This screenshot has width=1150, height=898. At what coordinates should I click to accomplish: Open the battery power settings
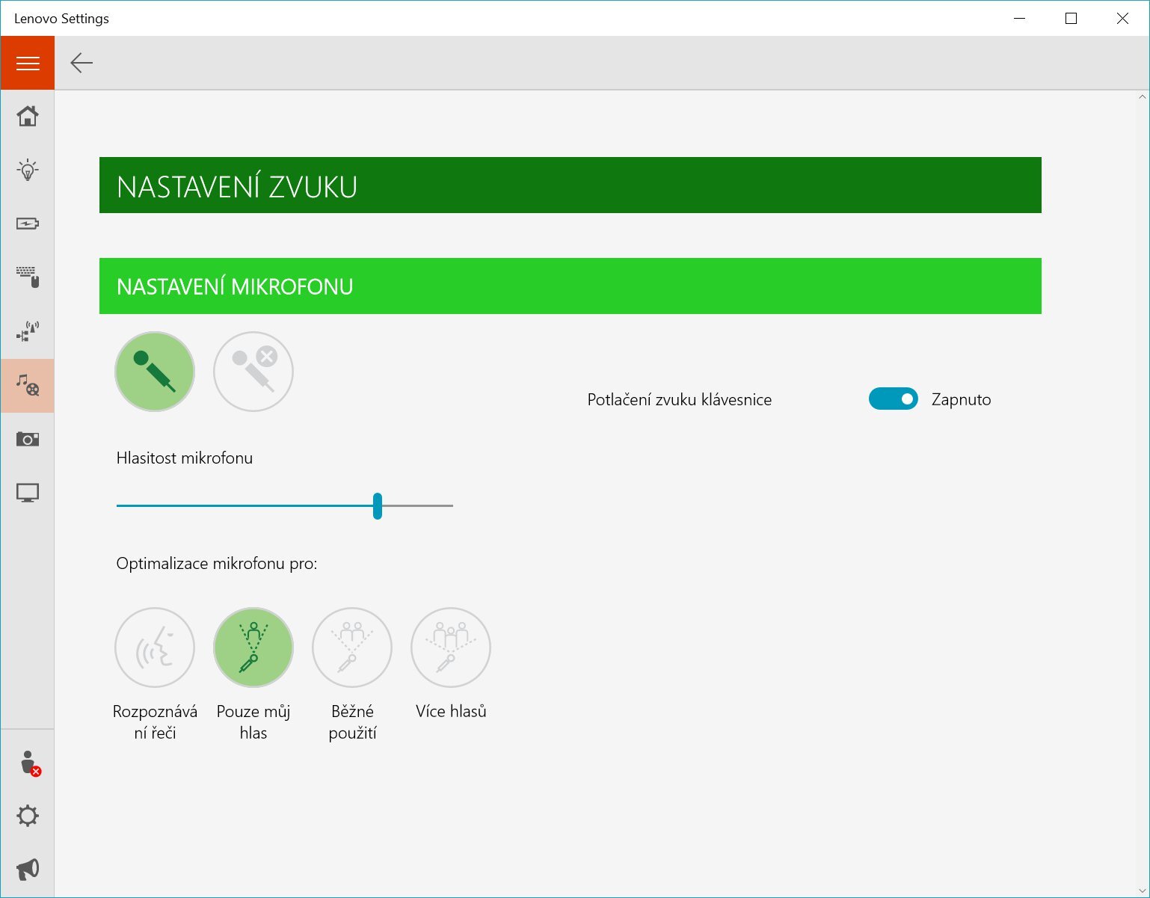coord(28,224)
